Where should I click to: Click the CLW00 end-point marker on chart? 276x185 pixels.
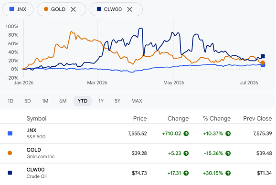click(263, 56)
